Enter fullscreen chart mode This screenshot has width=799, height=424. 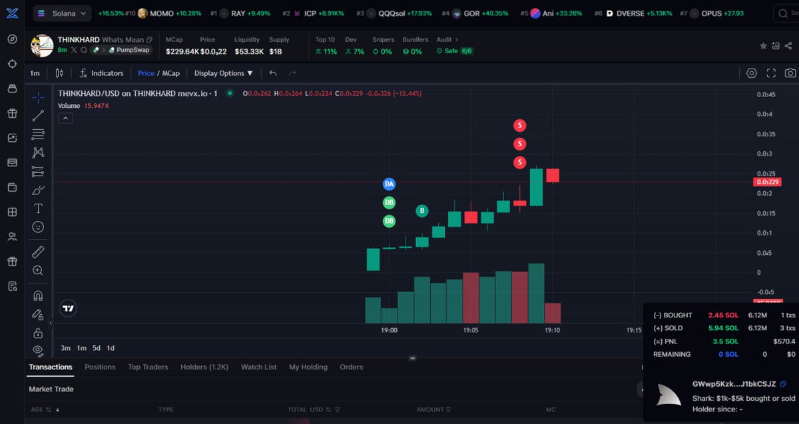click(772, 73)
